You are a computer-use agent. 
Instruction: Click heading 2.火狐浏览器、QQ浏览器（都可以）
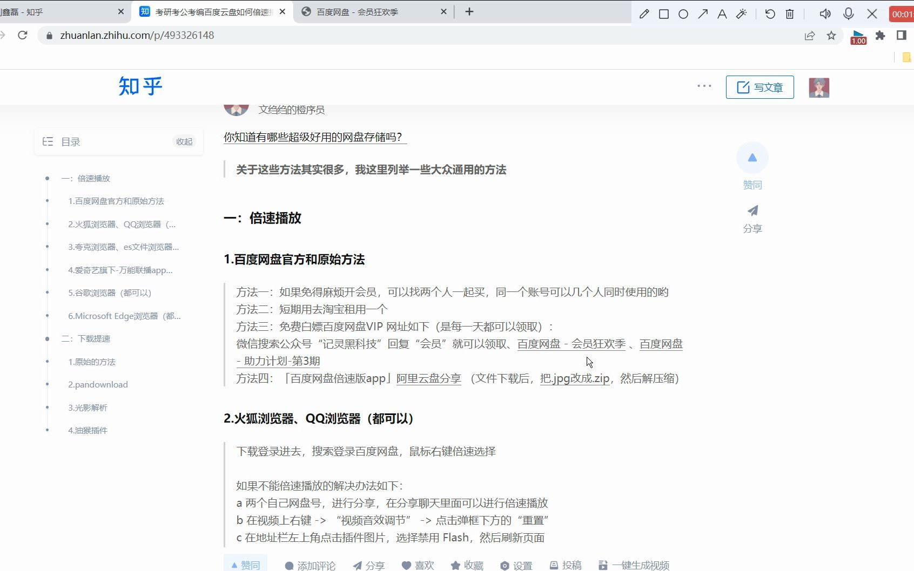click(319, 419)
